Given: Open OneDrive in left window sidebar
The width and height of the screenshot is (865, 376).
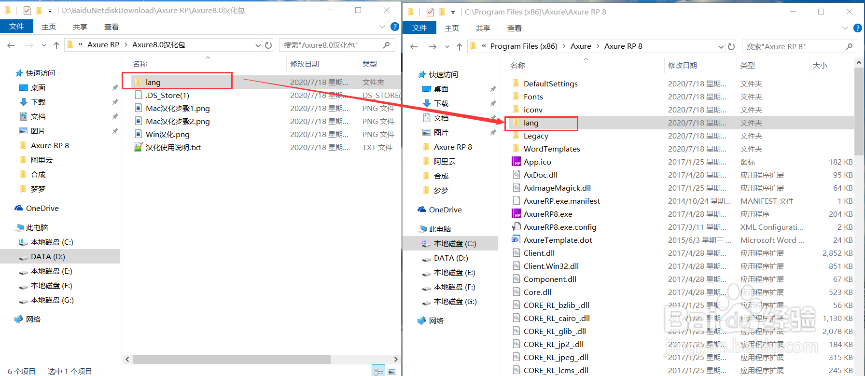Looking at the screenshot, I should point(42,208).
